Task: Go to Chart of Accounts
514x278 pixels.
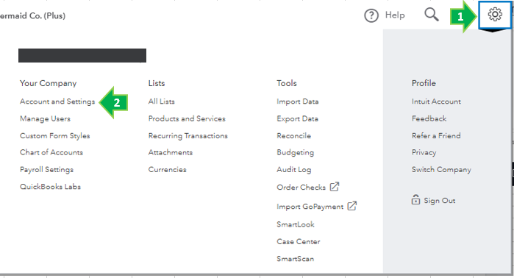Action: (51, 152)
